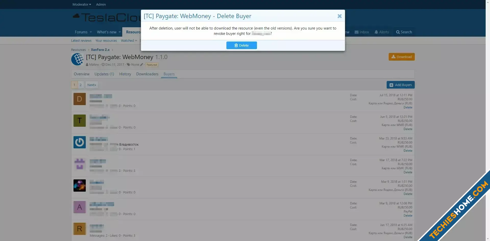Delete buyer dated Mar 23, 2018
The image size is (490, 241).
pyautogui.click(x=408, y=151)
